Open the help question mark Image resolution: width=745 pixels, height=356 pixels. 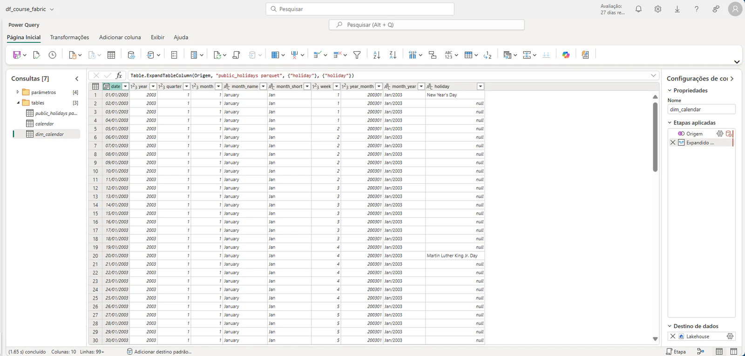coord(697,9)
